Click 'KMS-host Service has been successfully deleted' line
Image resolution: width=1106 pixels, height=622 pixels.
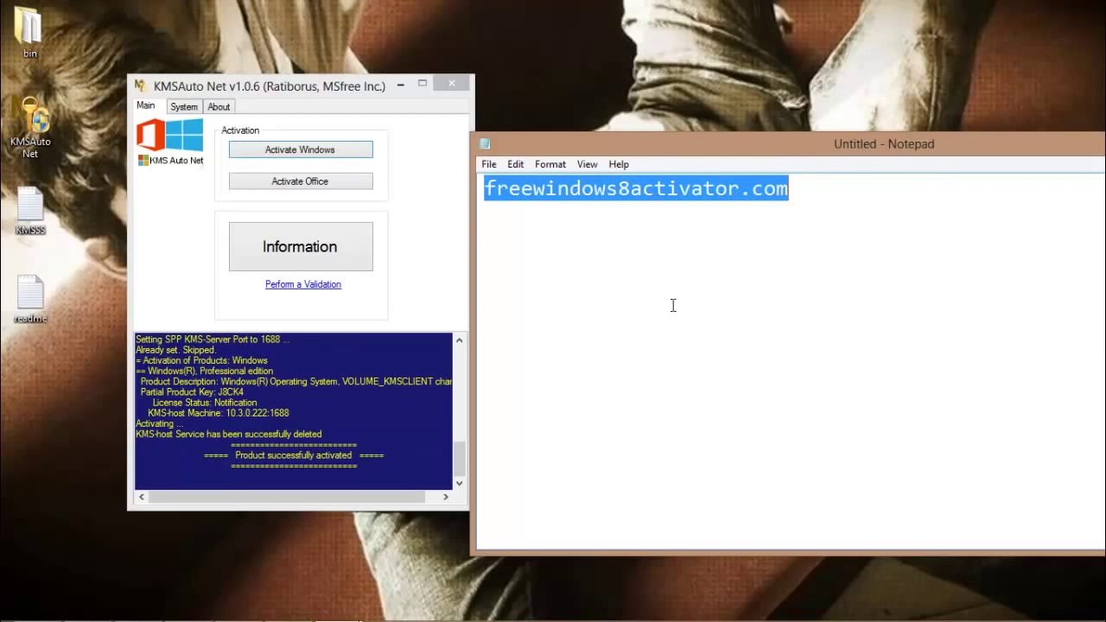click(229, 435)
